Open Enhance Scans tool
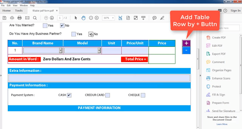 [218, 78]
